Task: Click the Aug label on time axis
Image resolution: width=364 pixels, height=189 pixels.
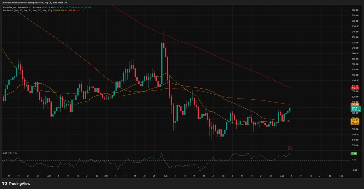Action: pos(282,176)
